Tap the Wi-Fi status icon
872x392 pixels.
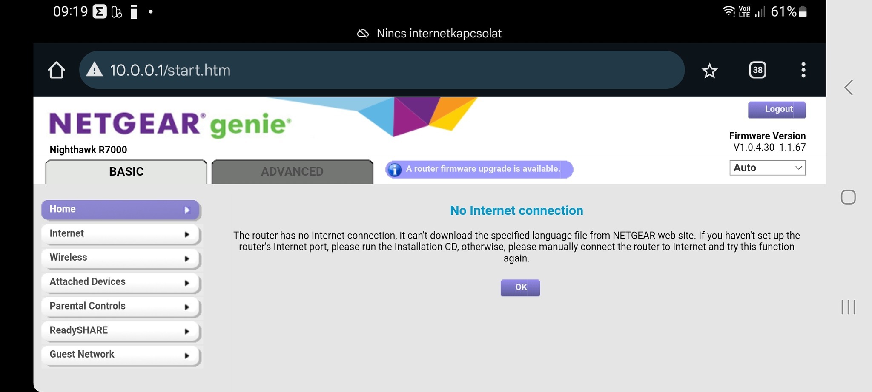click(x=729, y=11)
